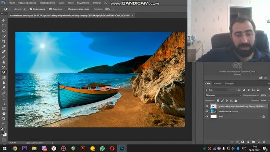Viewport: 270px width, 152px height.
Task: Select the Type tool in toolbar
Action: pyautogui.click(x=4, y=98)
